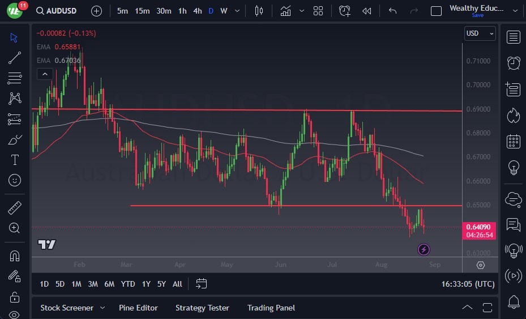
Task: Add a compare symbol with plus button
Action: 96,11
